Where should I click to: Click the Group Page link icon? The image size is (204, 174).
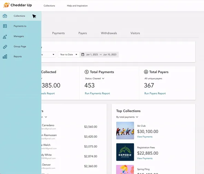pyautogui.click(x=5, y=47)
